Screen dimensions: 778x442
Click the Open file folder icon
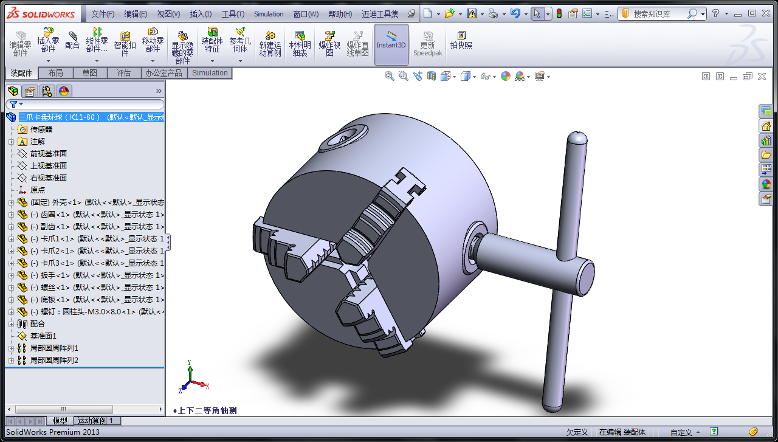point(449,13)
